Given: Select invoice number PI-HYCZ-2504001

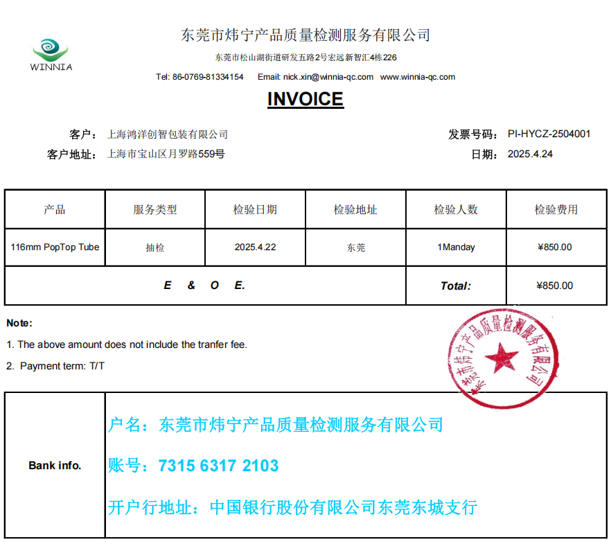Looking at the screenshot, I should tap(549, 134).
